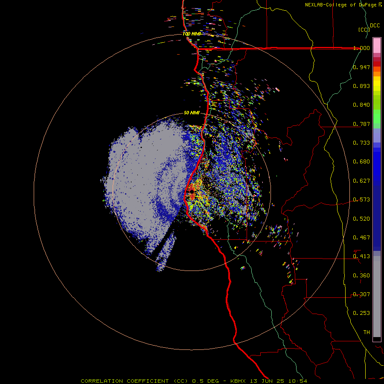
Task: Select the 0.467 legend value
Action: tap(361, 238)
